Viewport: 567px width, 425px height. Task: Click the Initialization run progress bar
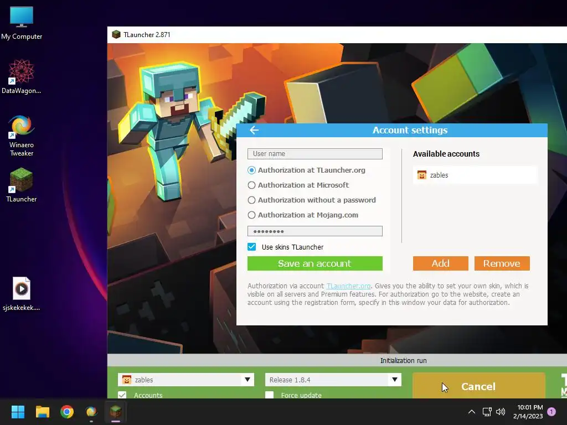[337, 360]
